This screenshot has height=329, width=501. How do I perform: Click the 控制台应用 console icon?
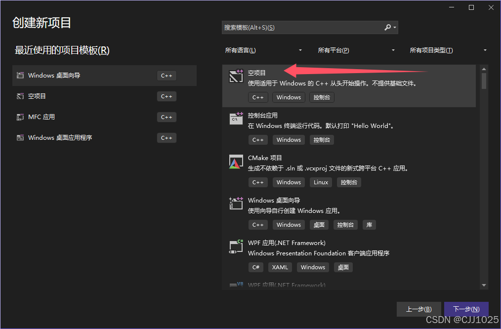coord(236,119)
